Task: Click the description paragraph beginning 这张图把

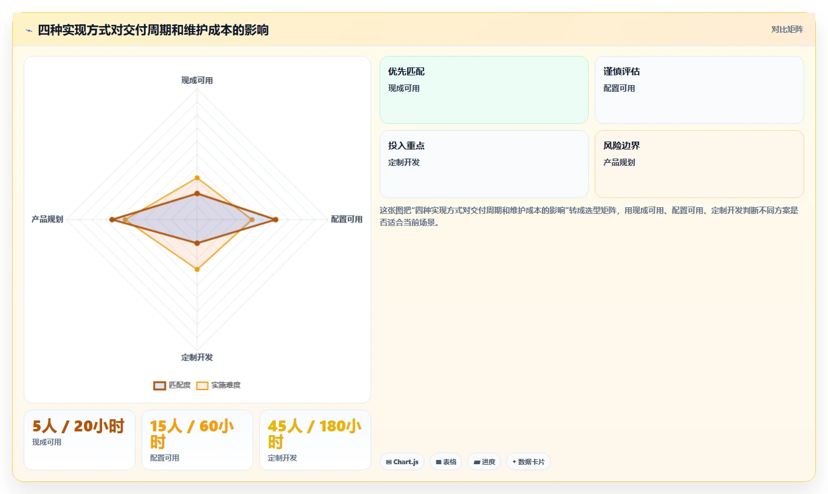Action: 590,216
